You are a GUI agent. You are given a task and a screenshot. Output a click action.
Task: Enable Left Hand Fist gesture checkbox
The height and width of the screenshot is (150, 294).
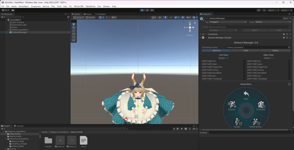[x=244, y=61]
